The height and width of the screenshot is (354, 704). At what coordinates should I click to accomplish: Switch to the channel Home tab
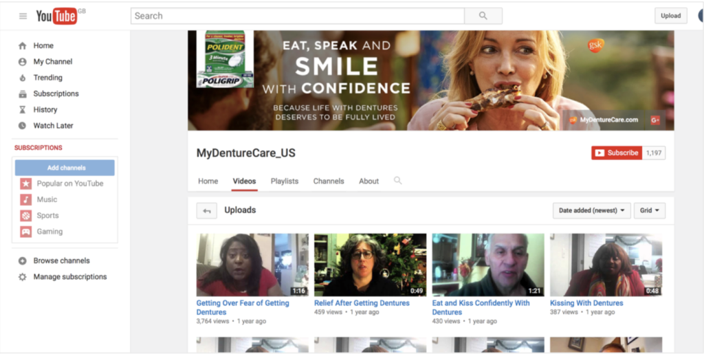pos(208,181)
